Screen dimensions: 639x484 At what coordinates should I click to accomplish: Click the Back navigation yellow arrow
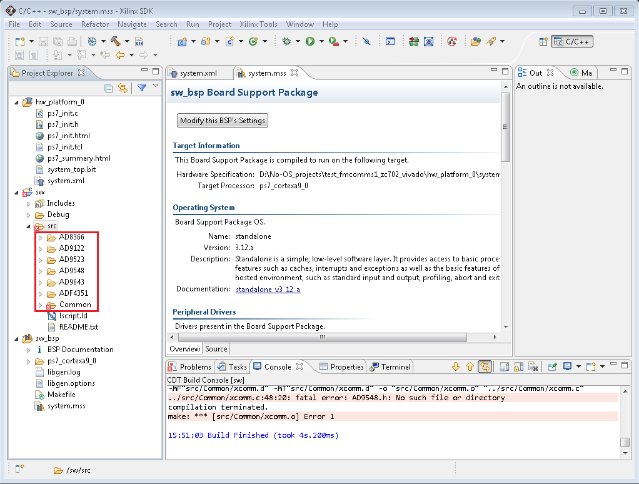120,55
